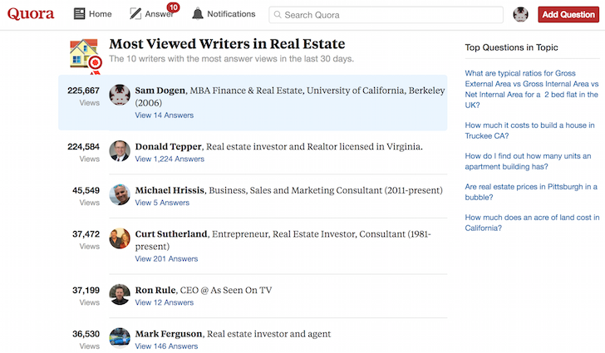Click the Real Estate topic house icon
Screen dimensions: 605x353
tap(85, 55)
